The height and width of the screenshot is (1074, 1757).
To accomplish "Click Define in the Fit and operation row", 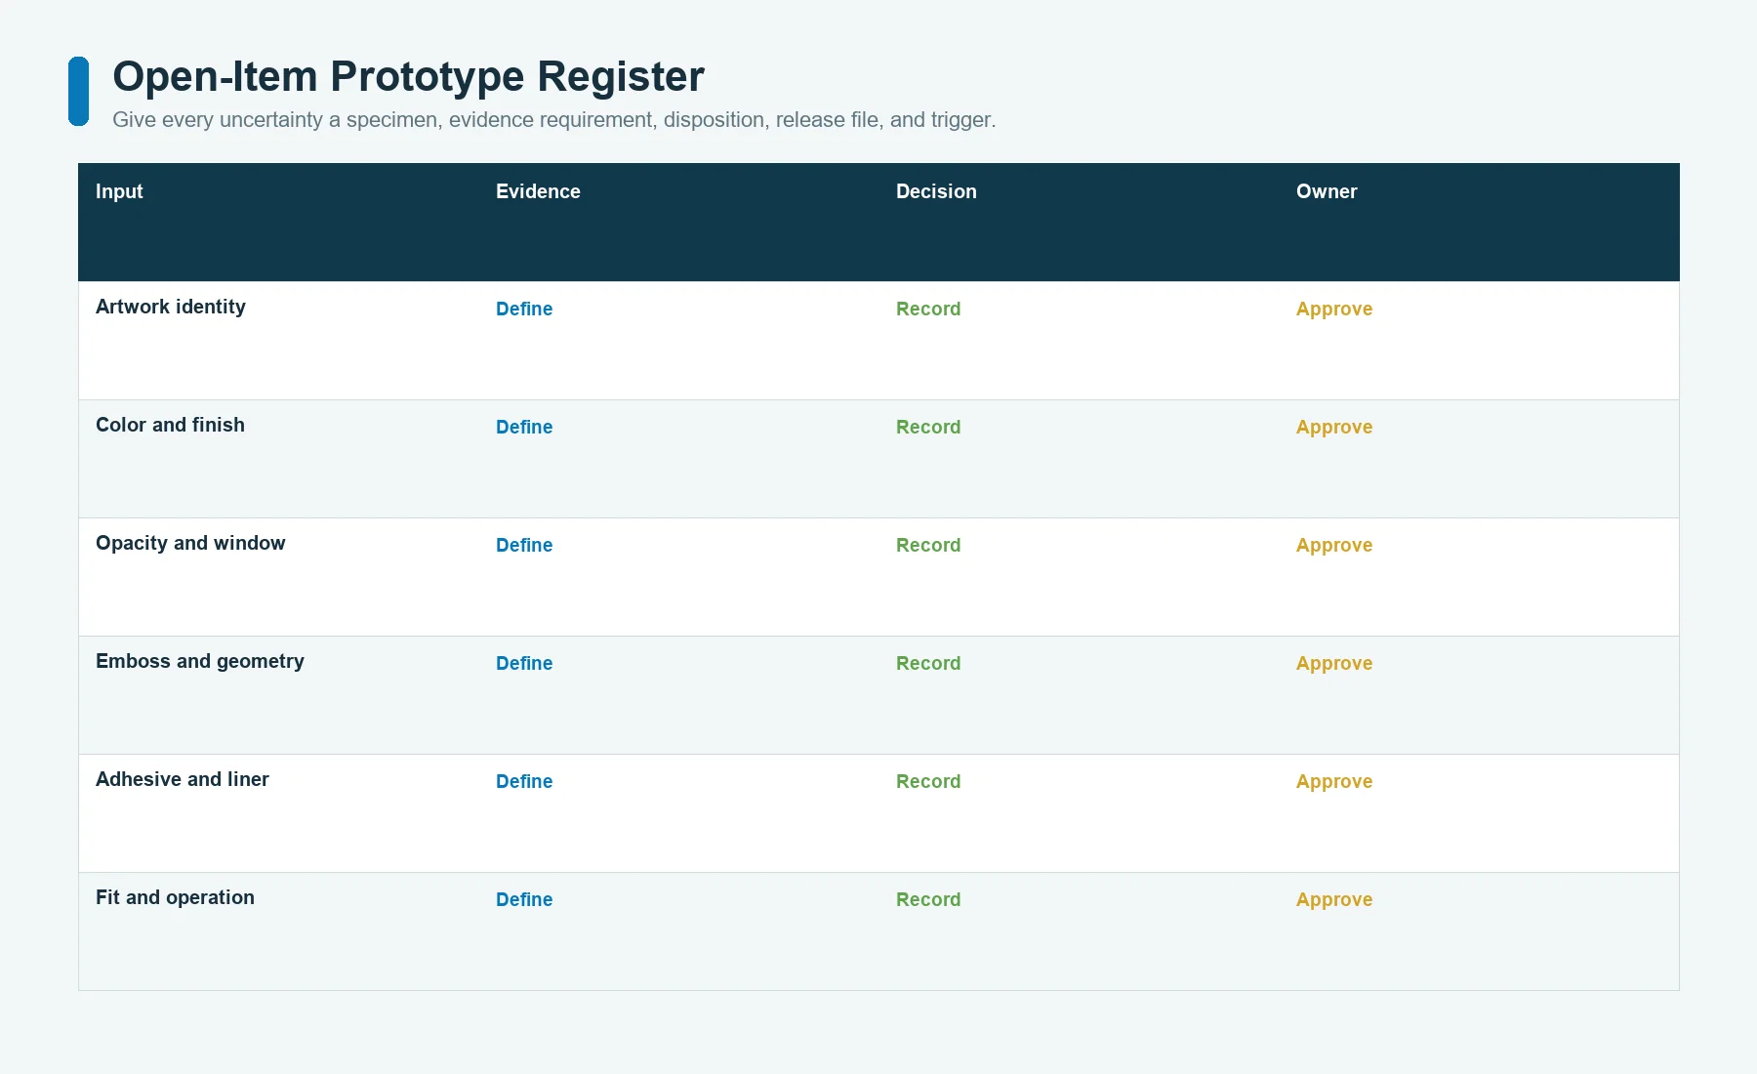I will click(524, 899).
